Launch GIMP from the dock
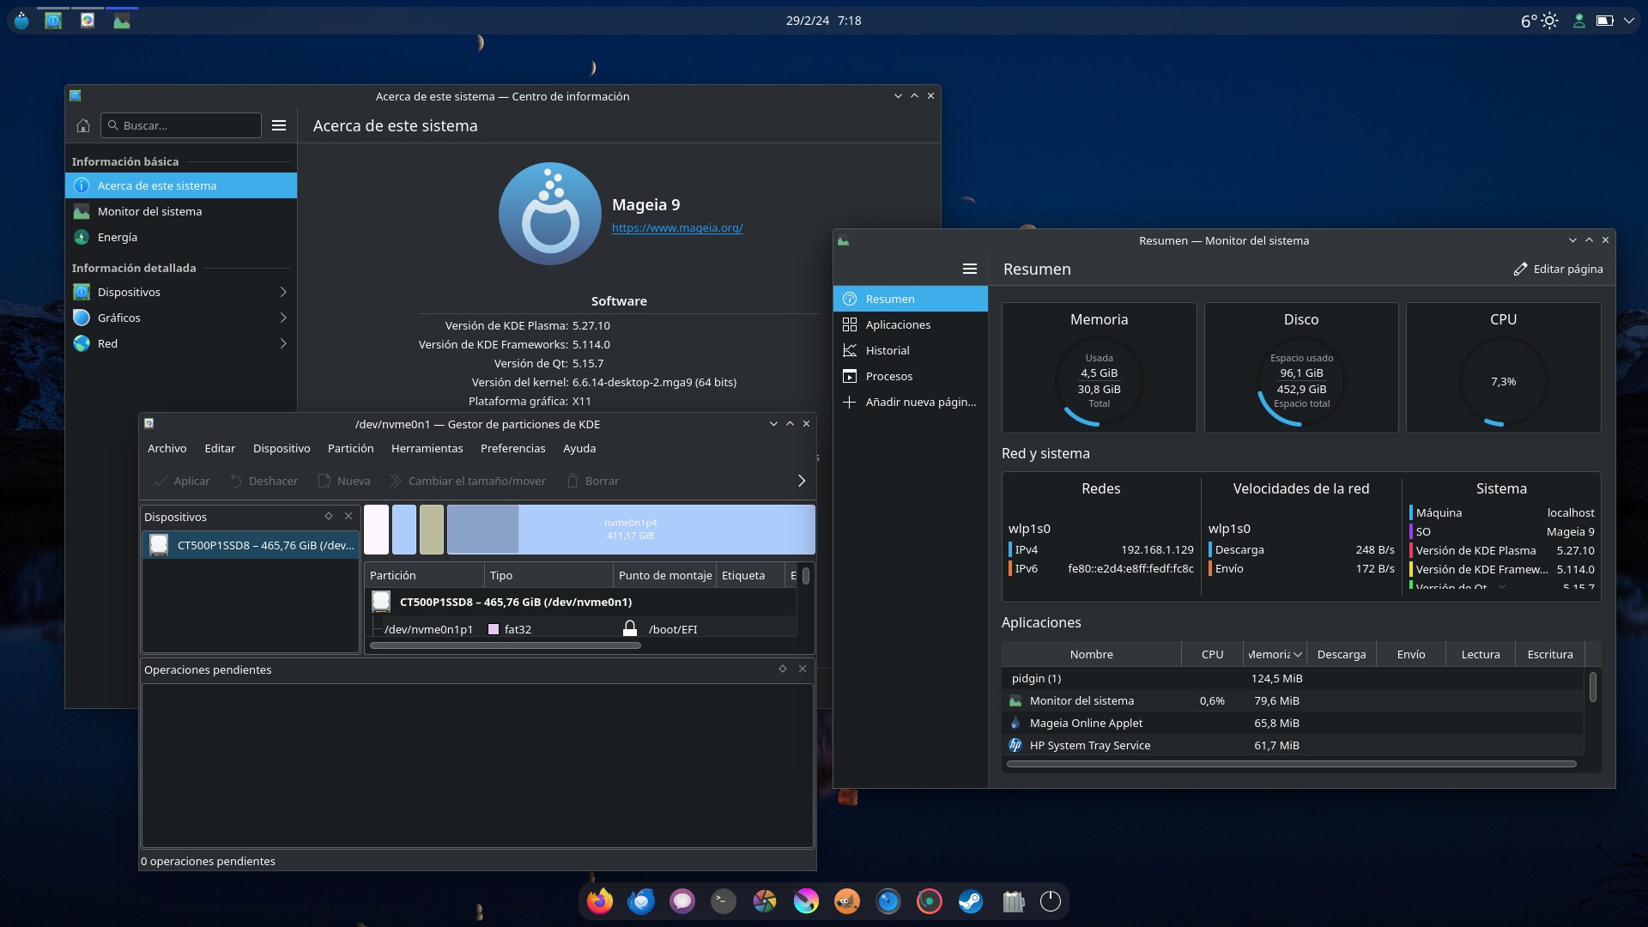Screen dimensions: 1648x927 (847, 901)
